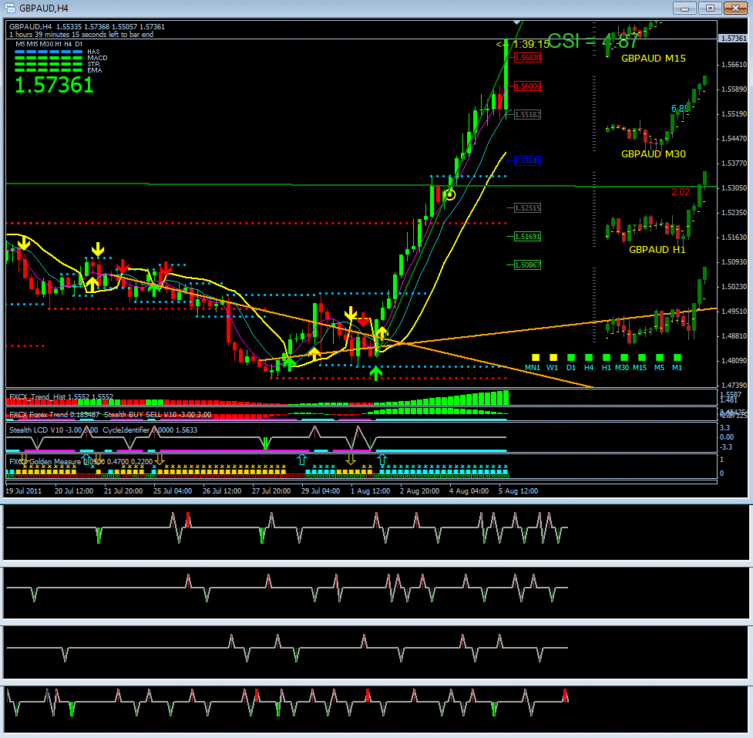Close the GBPAUD,H4 chart window
This screenshot has width=753, height=738.
tap(735, 8)
